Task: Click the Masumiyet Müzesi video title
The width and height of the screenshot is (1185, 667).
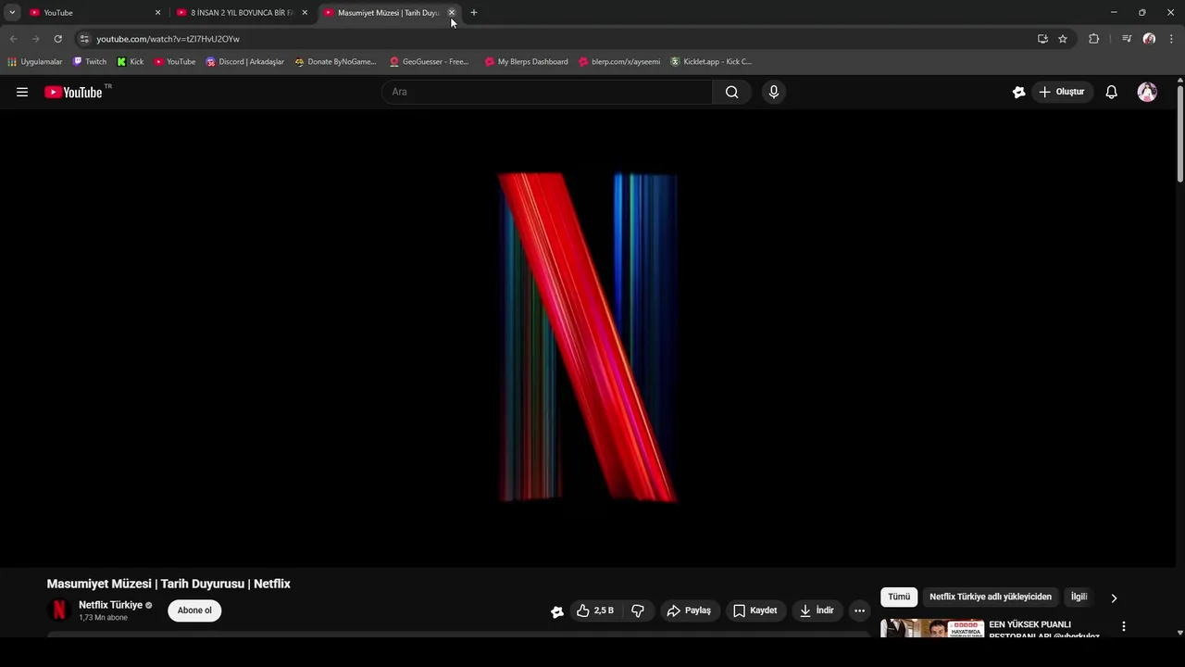Action: tap(168, 584)
